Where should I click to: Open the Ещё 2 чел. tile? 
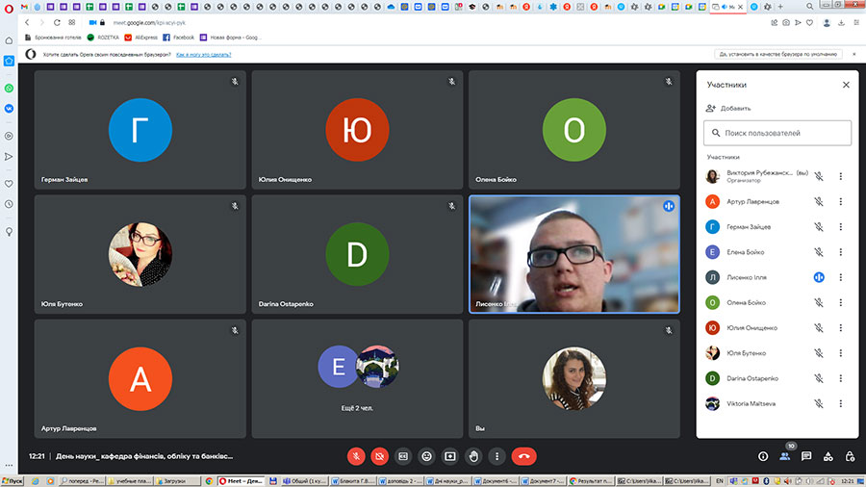click(357, 379)
